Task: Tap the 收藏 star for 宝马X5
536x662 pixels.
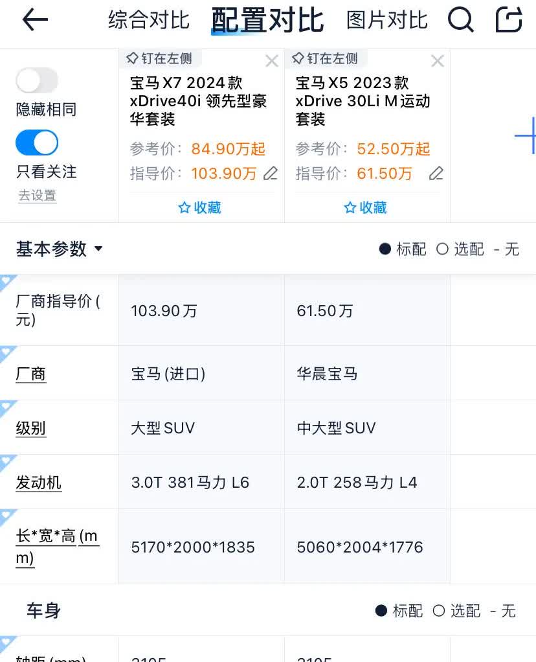Action: [x=365, y=207]
